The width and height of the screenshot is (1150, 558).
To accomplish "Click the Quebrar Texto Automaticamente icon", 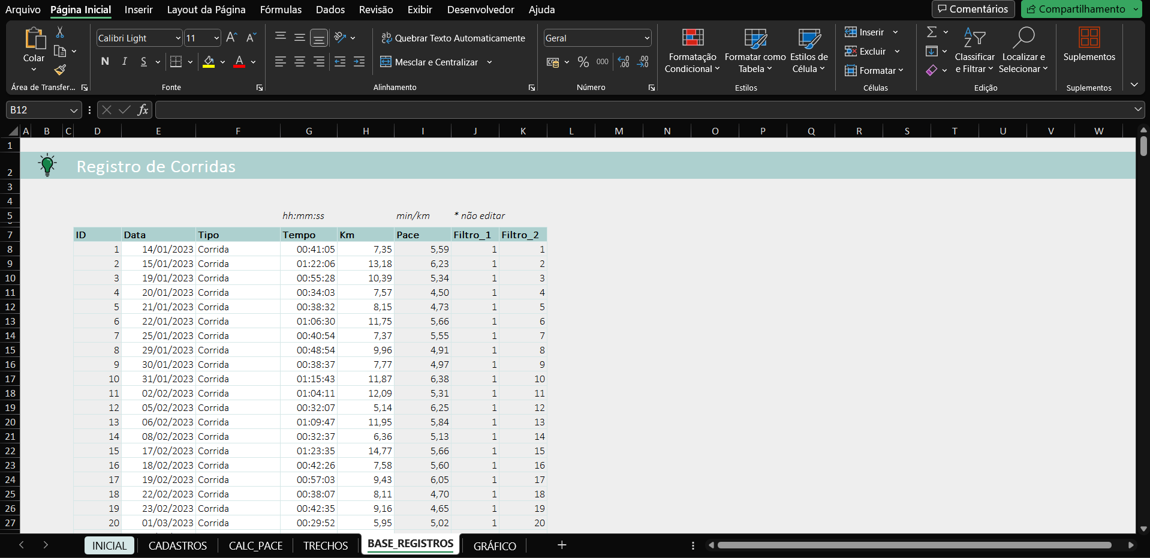I will 386,37.
